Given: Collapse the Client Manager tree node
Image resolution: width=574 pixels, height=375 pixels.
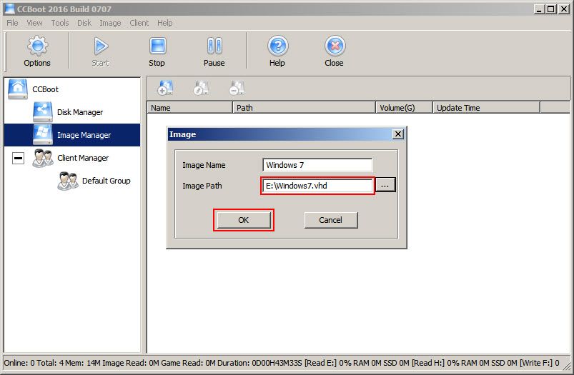Looking at the screenshot, I should pyautogui.click(x=18, y=159).
